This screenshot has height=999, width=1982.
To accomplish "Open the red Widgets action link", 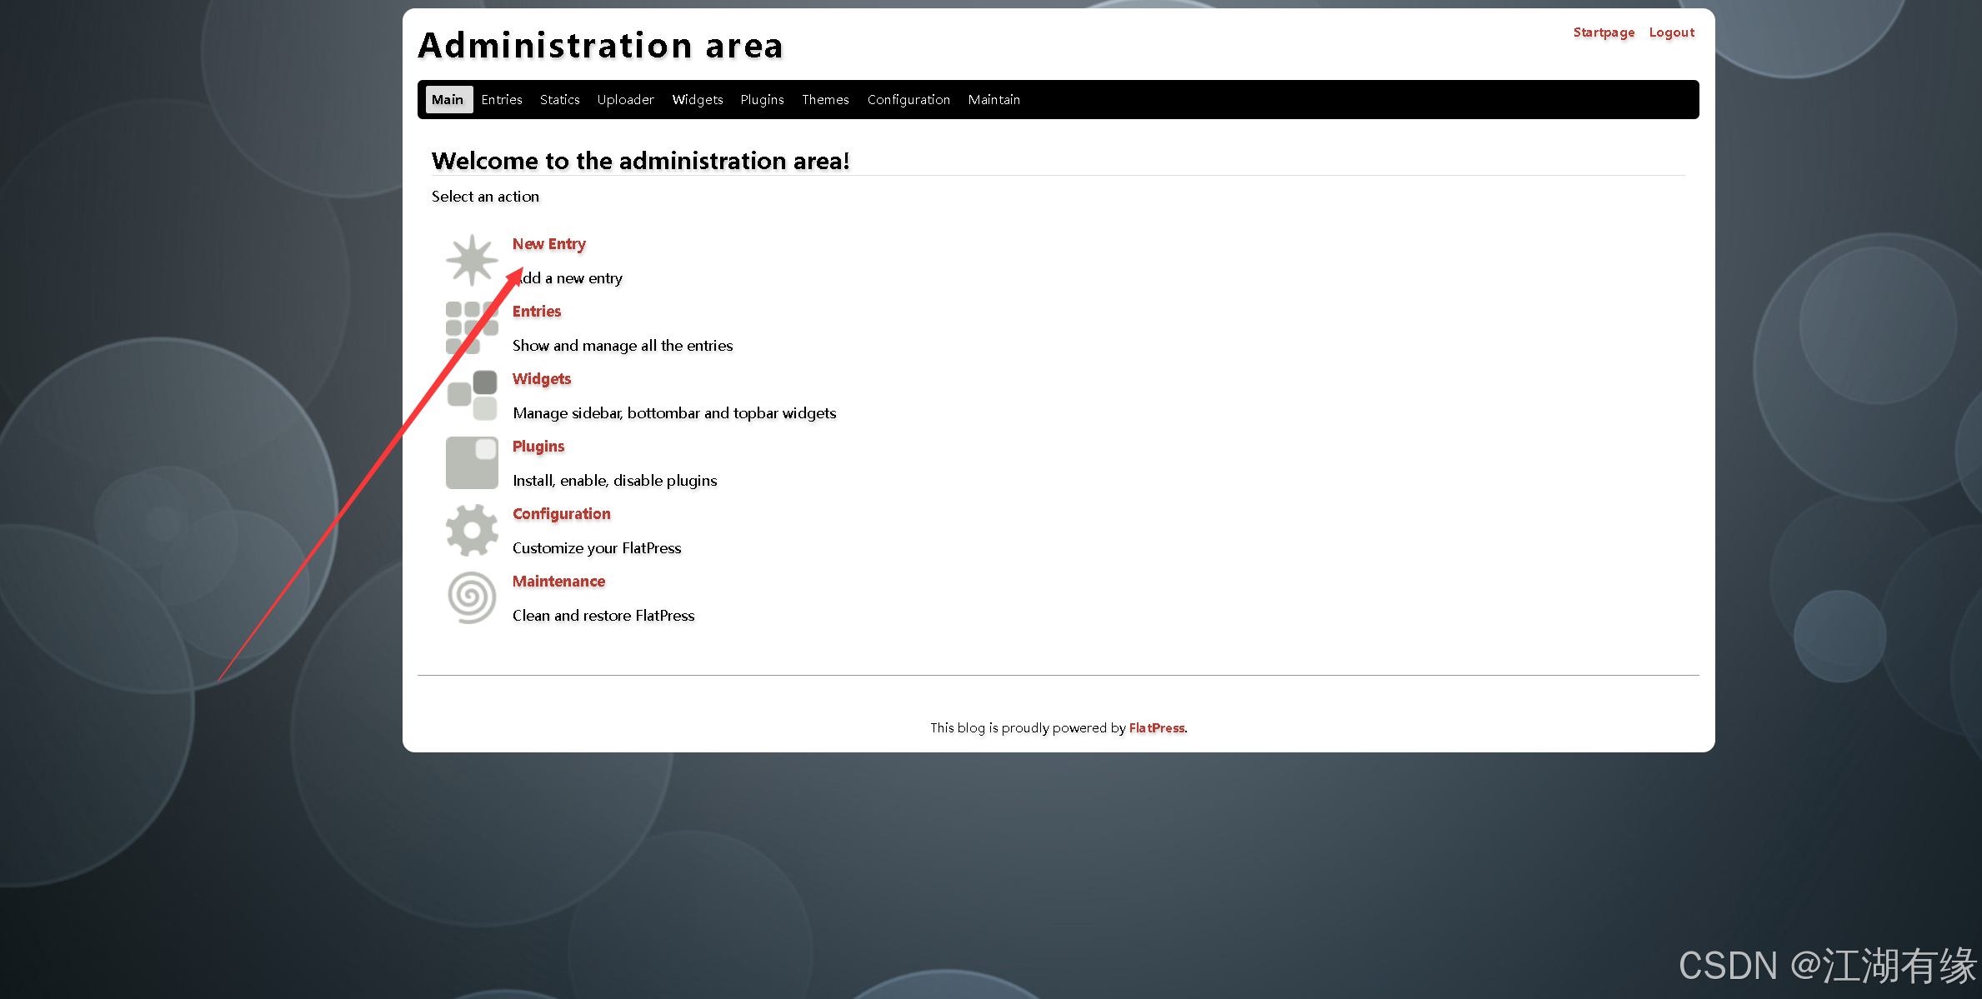I will point(541,379).
